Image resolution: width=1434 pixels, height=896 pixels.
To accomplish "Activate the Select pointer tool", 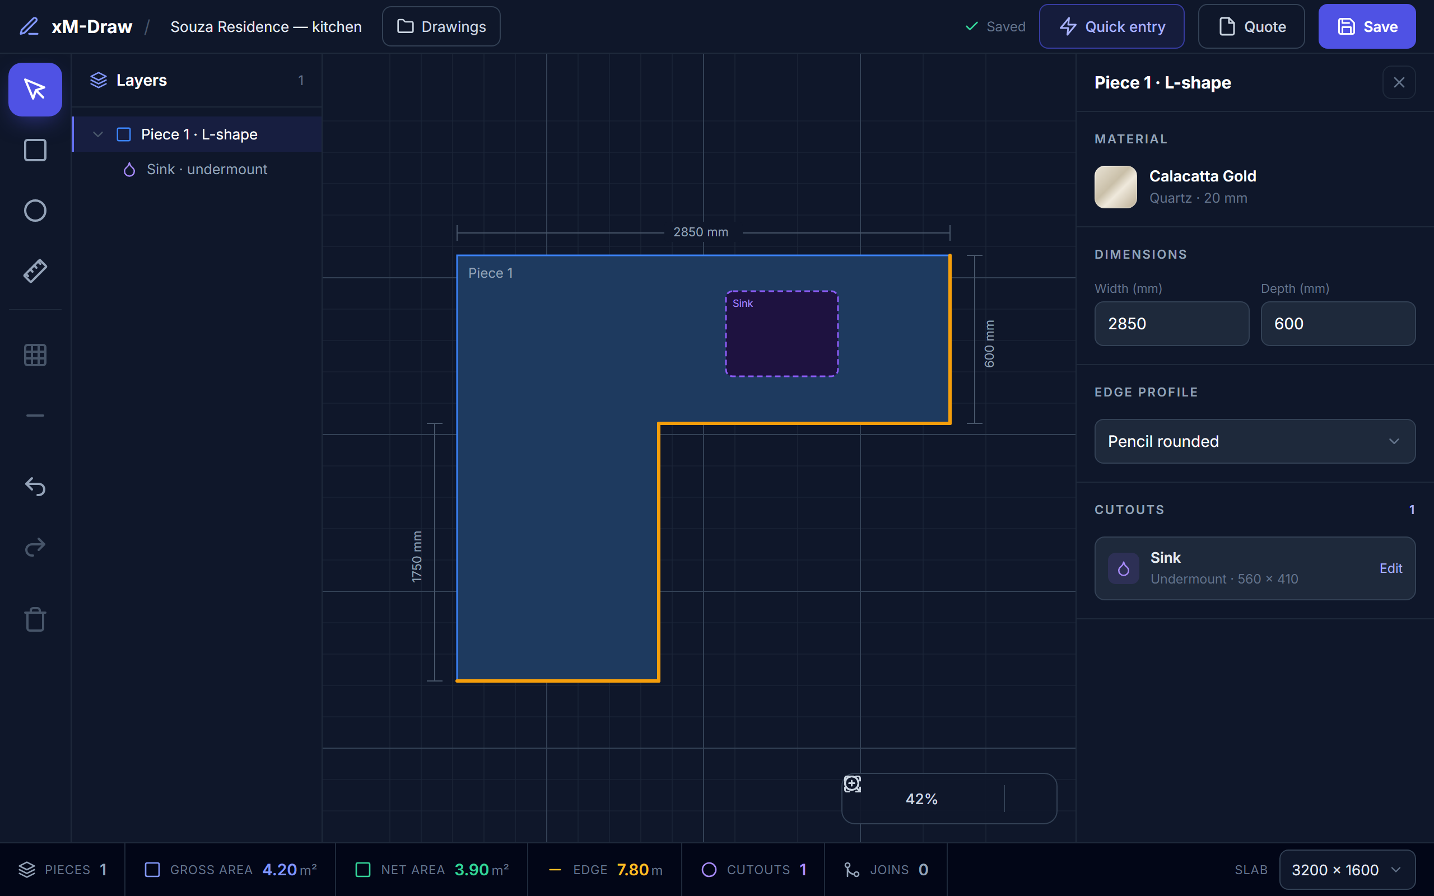I will [35, 90].
